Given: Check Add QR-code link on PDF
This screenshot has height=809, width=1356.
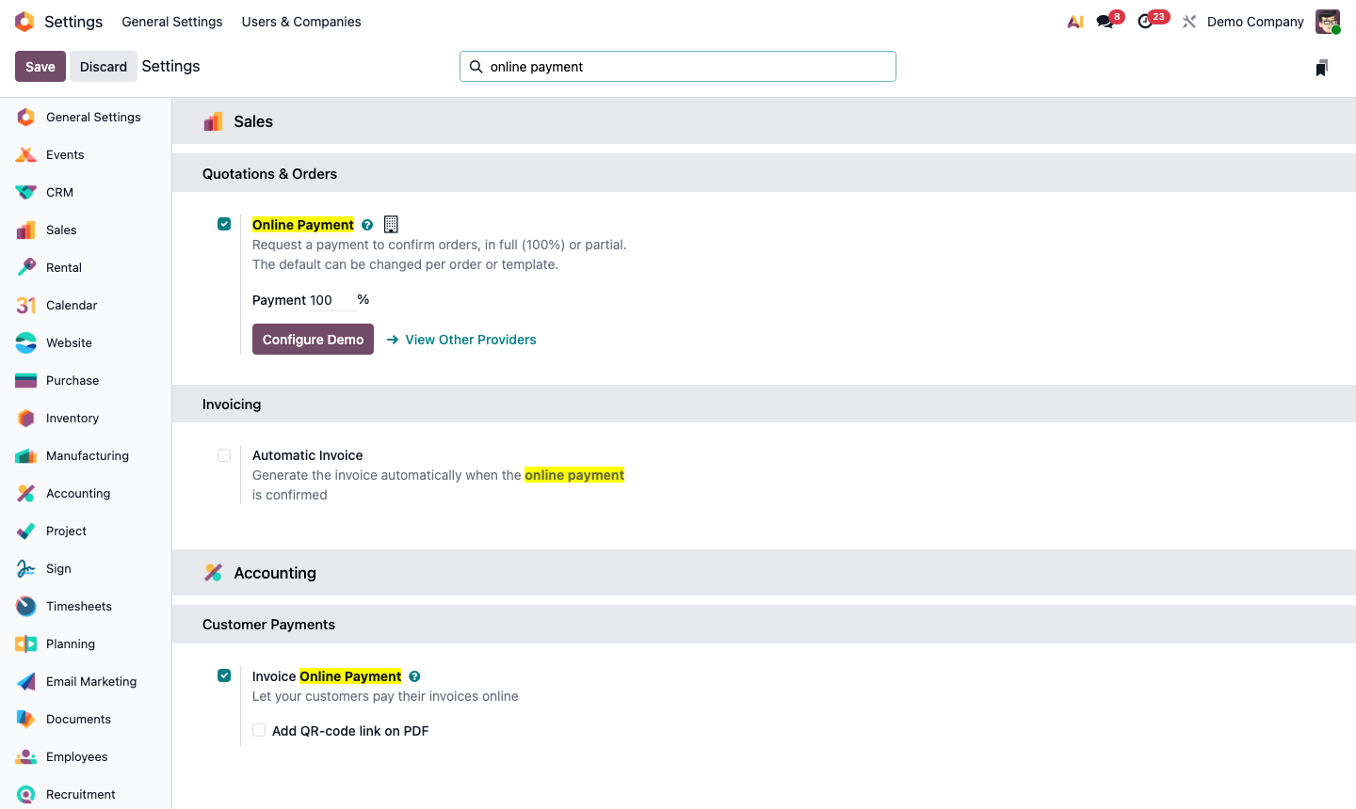Looking at the screenshot, I should [x=259, y=730].
